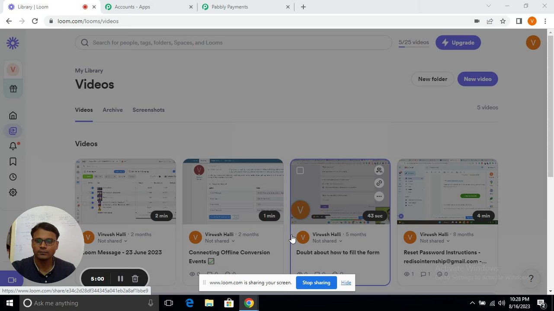Show hidden system tray icons
This screenshot has width=554, height=311.
(472, 303)
